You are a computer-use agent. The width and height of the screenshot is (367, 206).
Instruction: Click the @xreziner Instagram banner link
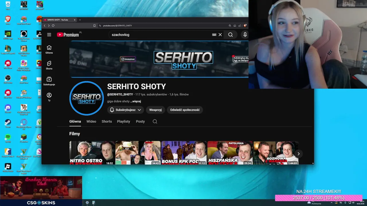128,59
